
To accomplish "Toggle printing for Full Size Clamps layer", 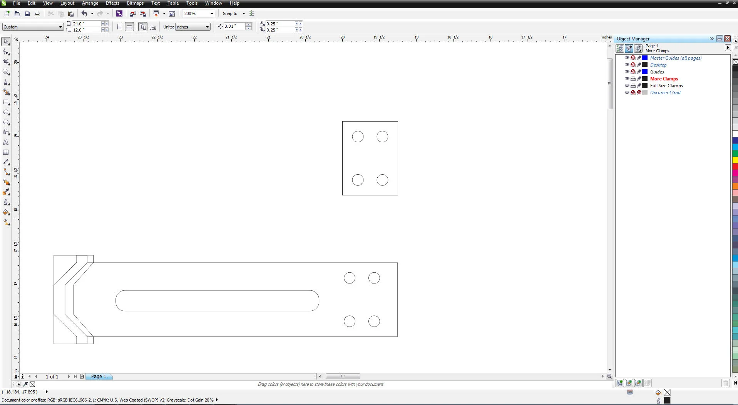I will coord(633,85).
